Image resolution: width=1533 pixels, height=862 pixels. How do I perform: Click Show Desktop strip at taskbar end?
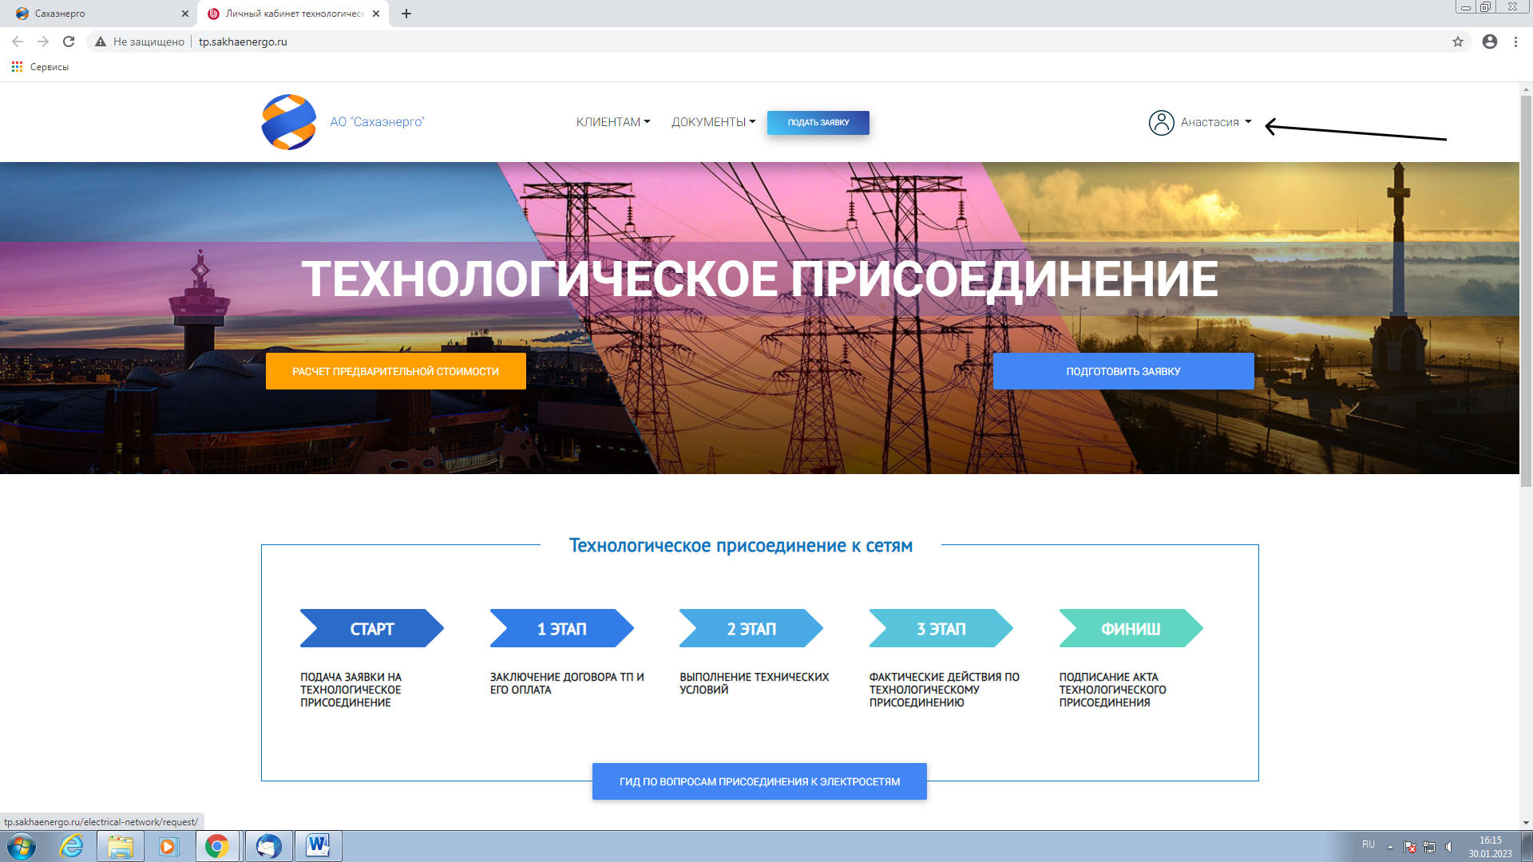pos(1527,846)
